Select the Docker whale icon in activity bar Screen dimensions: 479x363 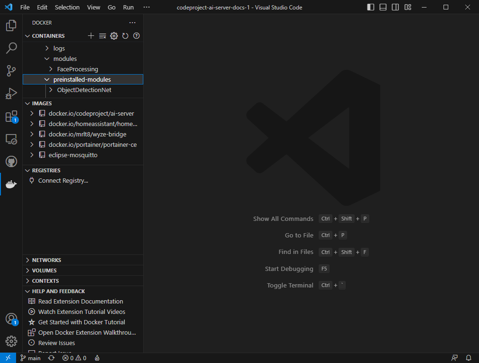click(11, 184)
